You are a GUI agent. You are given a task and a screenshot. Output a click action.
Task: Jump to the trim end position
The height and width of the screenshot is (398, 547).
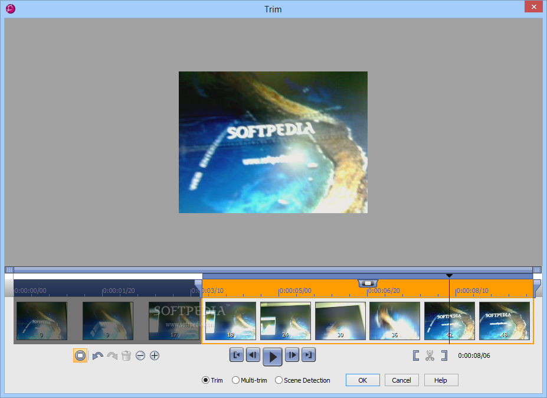(309, 355)
